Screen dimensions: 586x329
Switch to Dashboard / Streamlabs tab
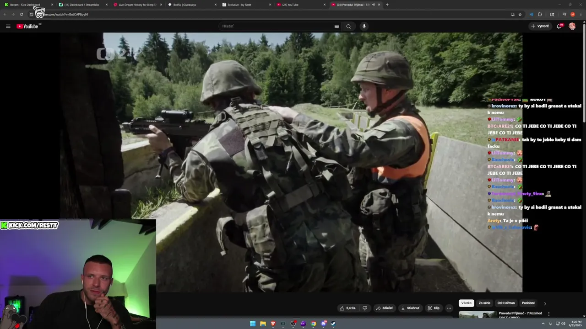[x=81, y=5]
